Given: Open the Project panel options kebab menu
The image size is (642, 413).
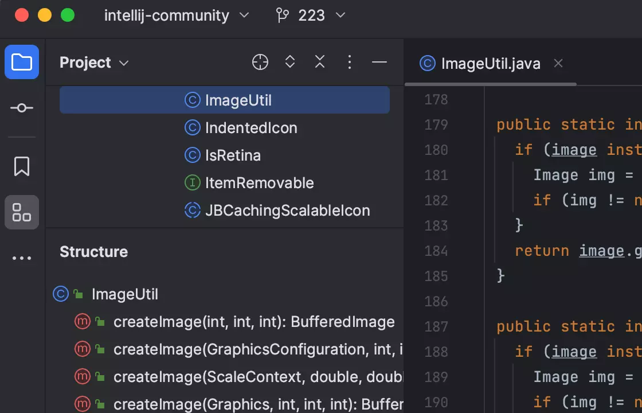Looking at the screenshot, I should point(349,62).
